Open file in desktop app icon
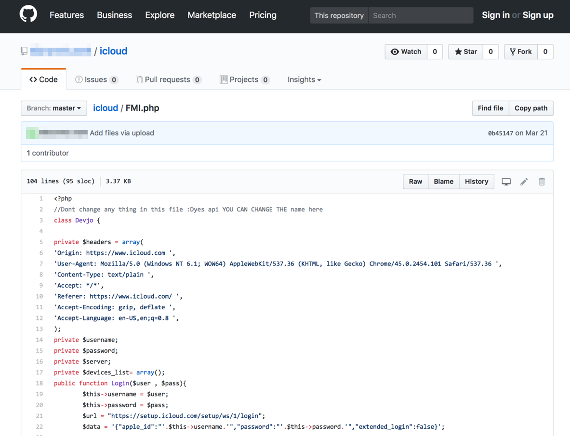570x436 pixels. [506, 182]
